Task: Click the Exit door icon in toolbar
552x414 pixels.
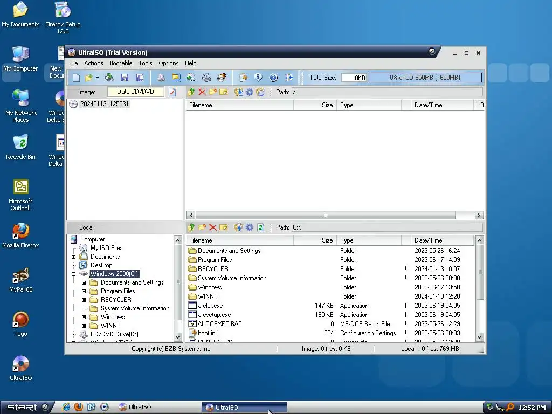Action: coord(289,78)
